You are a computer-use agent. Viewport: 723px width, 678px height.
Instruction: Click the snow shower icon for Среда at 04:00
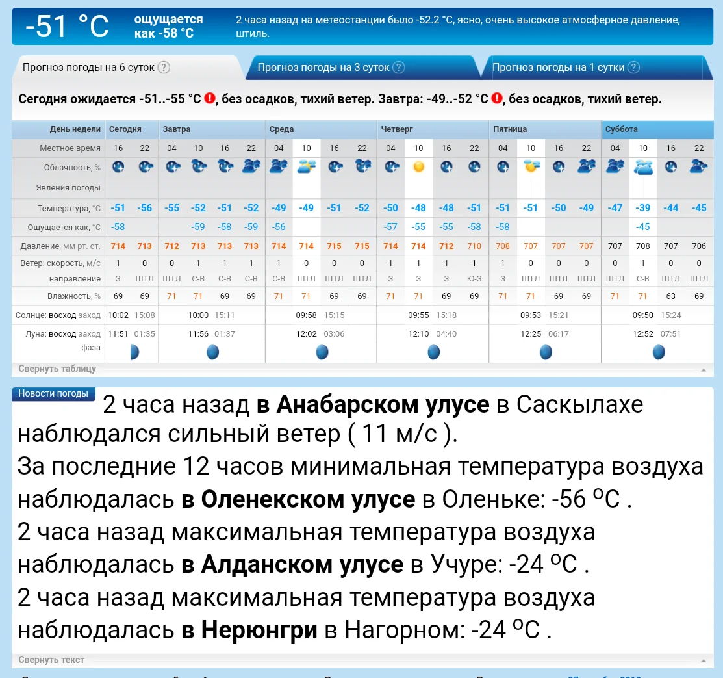click(278, 166)
